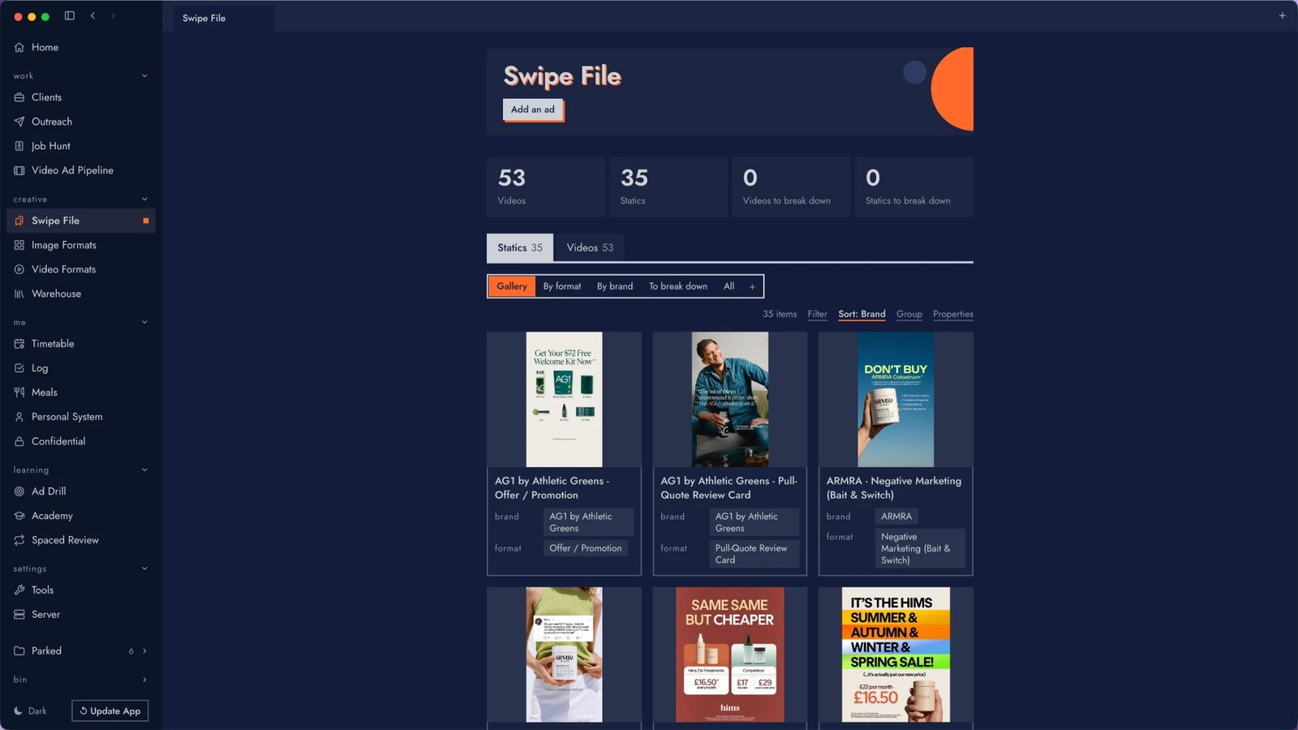Screen dimensions: 1298x730
Task: Expand the bin section chevron
Action: (144, 680)
